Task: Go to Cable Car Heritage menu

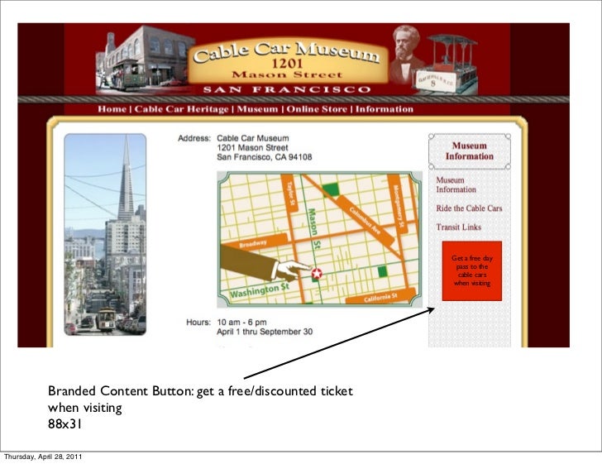Action: 181,109
